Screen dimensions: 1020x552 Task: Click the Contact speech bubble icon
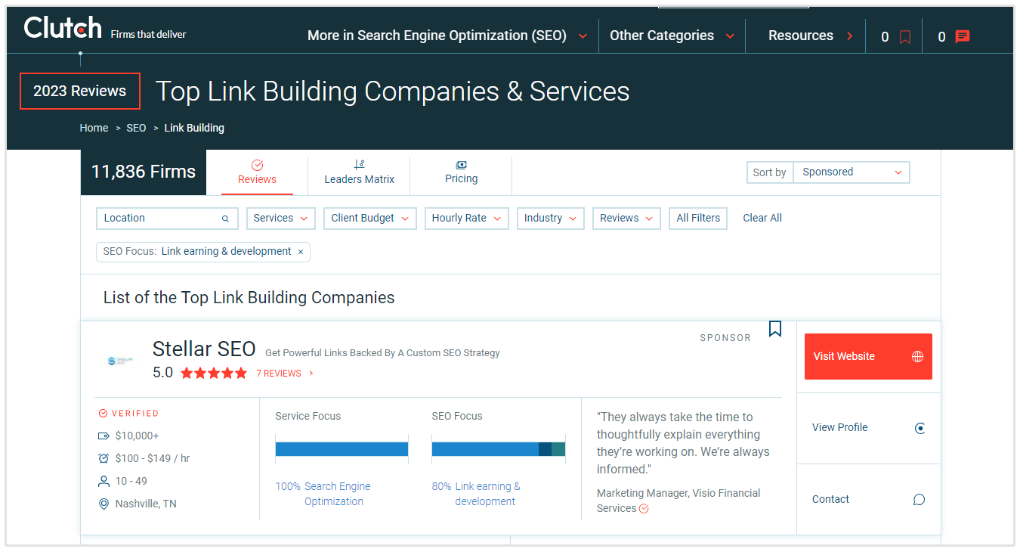(x=919, y=500)
